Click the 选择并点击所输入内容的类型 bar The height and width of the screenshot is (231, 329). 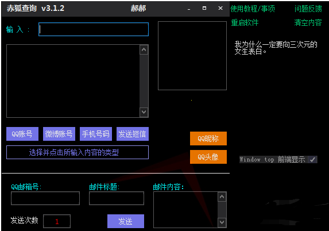pos(78,152)
